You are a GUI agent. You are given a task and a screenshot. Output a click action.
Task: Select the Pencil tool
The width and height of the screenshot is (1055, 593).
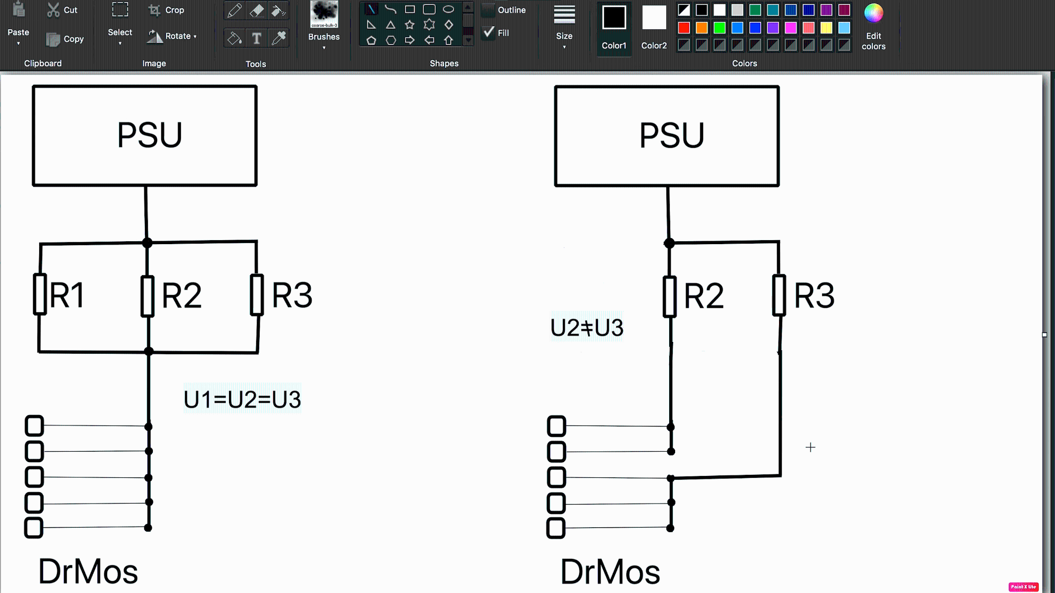(x=234, y=10)
